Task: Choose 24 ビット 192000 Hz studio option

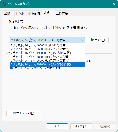Action: (x=47, y=64)
